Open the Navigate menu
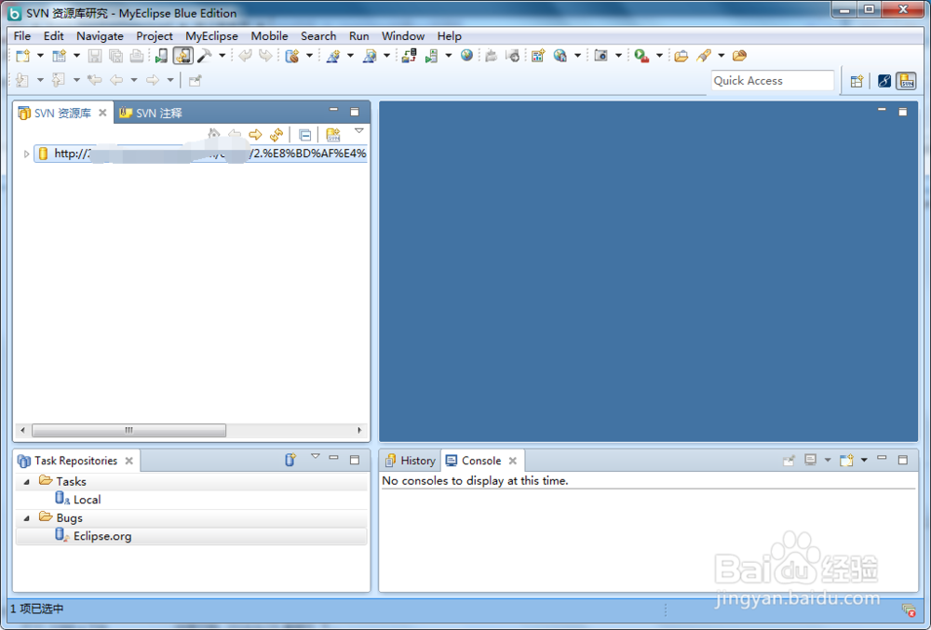 (100, 36)
